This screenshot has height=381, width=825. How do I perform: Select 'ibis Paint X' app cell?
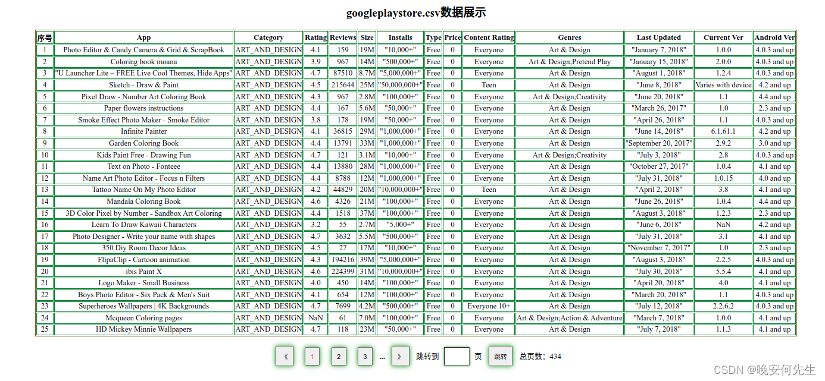[x=144, y=272]
